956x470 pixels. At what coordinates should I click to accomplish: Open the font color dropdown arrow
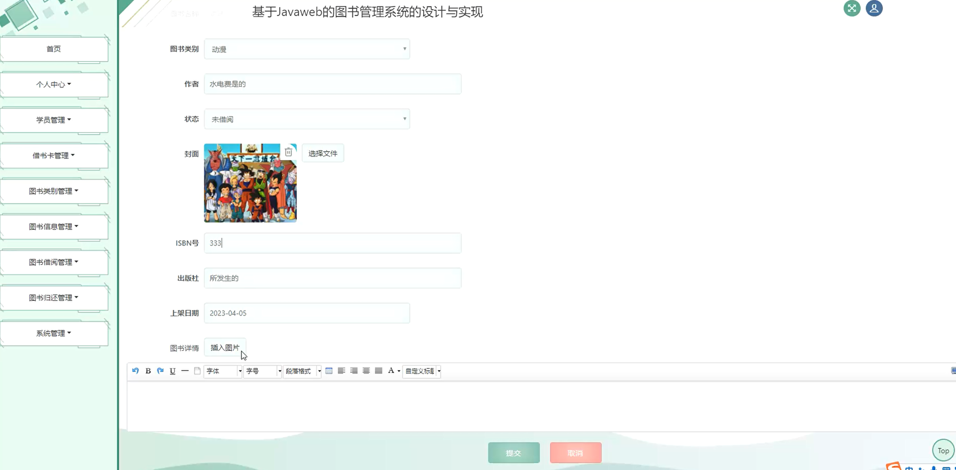click(x=399, y=371)
